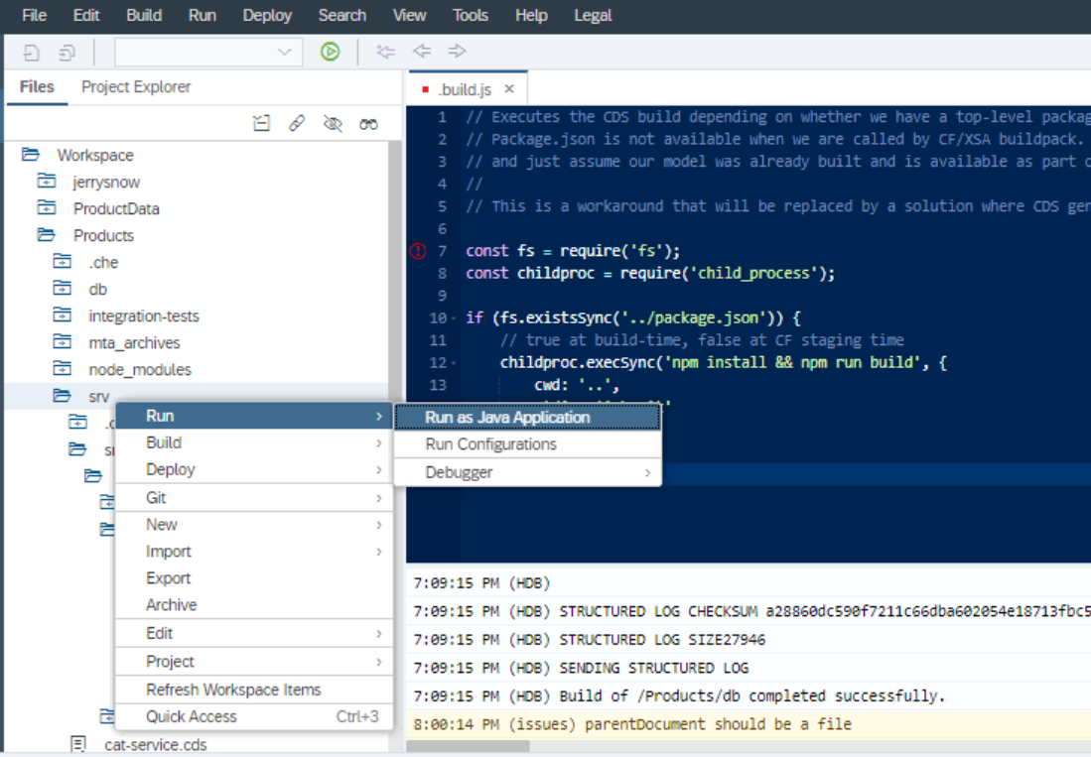Select Run as Java Application
The image size is (1091, 757).
point(507,418)
